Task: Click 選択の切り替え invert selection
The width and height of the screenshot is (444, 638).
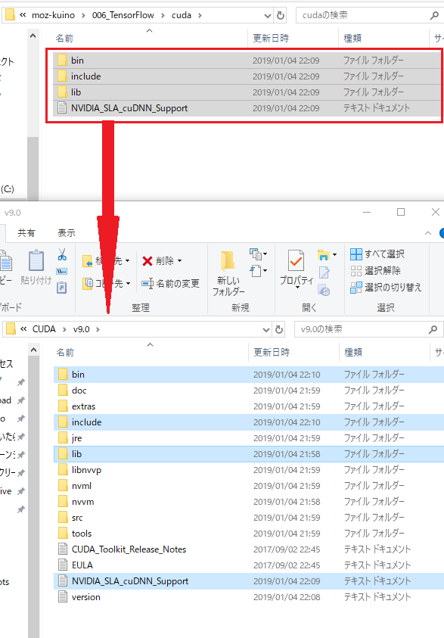Action: pyautogui.click(x=386, y=288)
